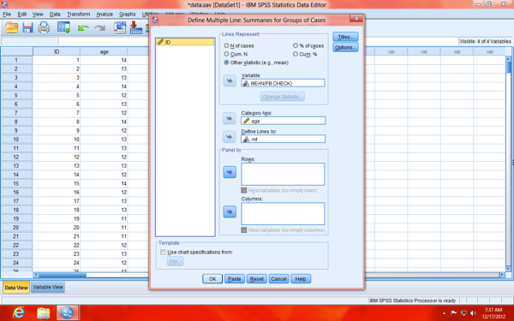Screen dimensions: 514x321
Task: Print using the printer toolbar icon
Action: tap(44, 27)
